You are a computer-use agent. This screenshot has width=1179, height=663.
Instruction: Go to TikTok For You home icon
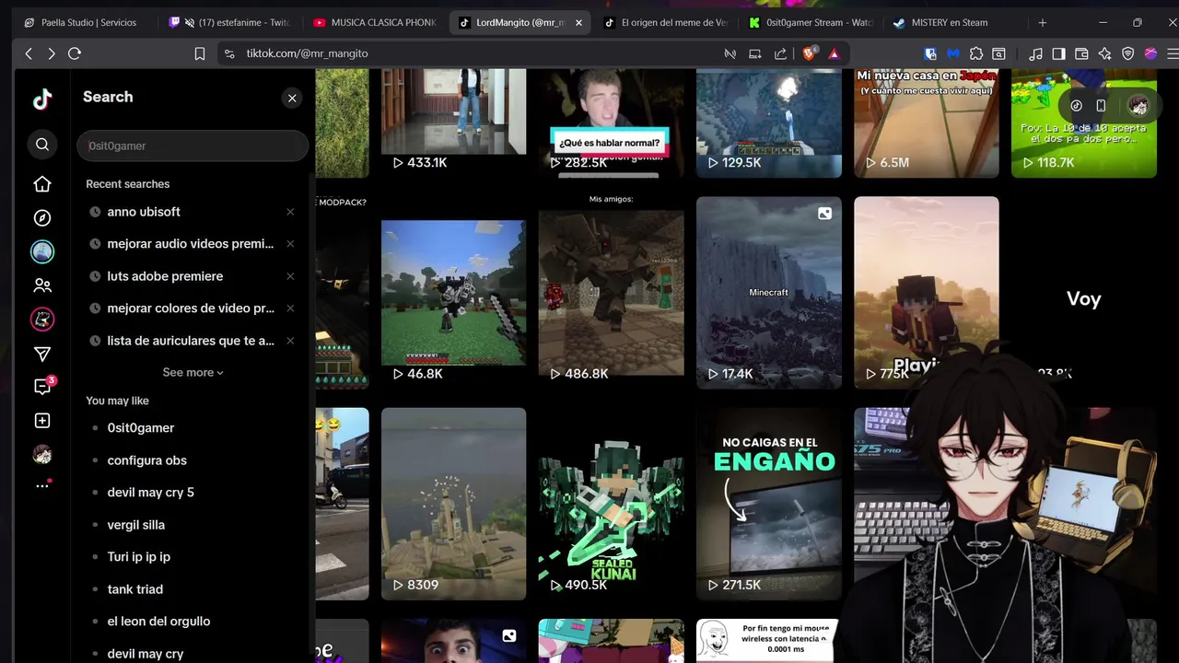coord(42,184)
